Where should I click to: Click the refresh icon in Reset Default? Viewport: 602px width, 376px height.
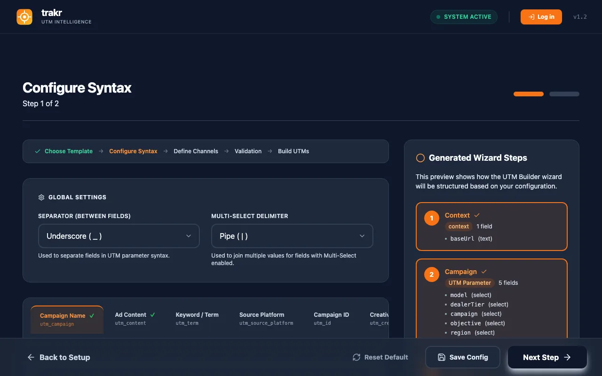click(x=356, y=357)
